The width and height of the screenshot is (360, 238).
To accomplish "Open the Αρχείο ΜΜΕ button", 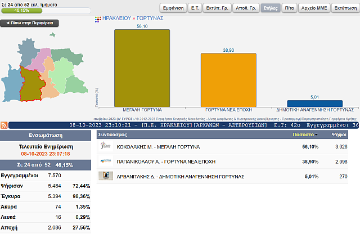I will [x=314, y=10].
